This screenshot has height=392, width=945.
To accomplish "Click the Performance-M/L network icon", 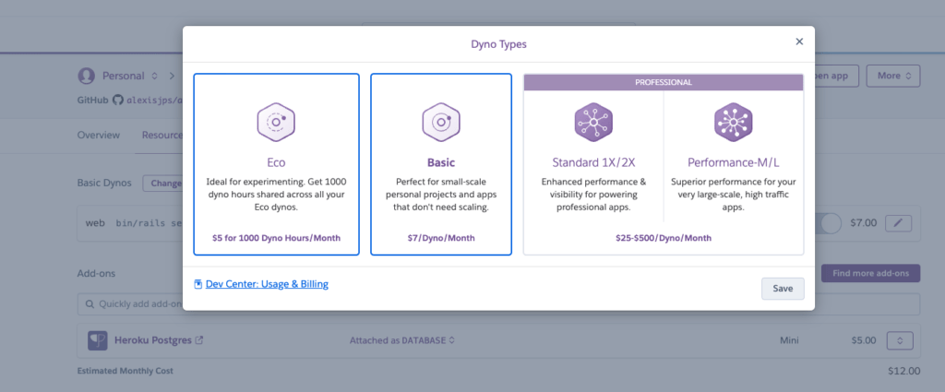I will pyautogui.click(x=734, y=123).
